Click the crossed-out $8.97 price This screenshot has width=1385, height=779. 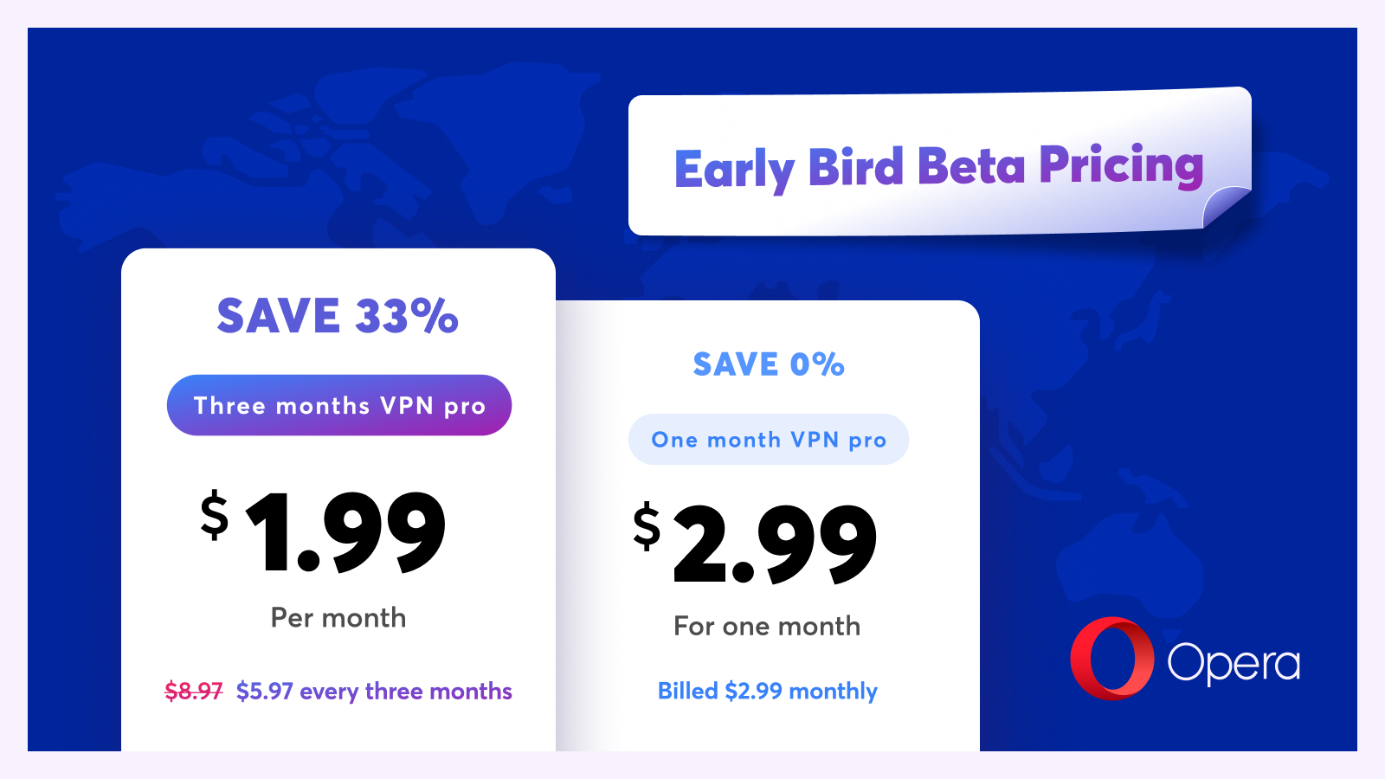click(194, 691)
